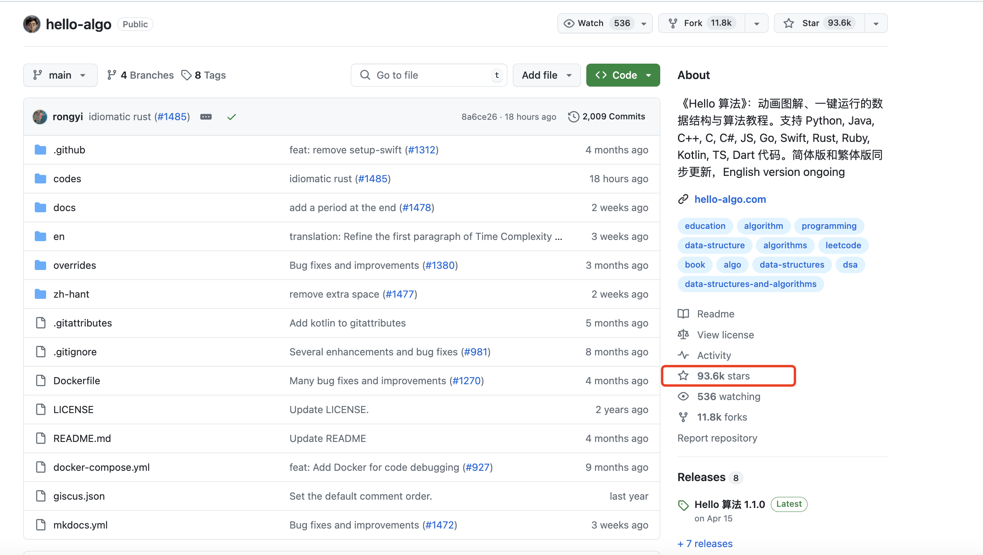This screenshot has width=983, height=555.
Task: Open the main branch dropdown
Action: pyautogui.click(x=60, y=75)
